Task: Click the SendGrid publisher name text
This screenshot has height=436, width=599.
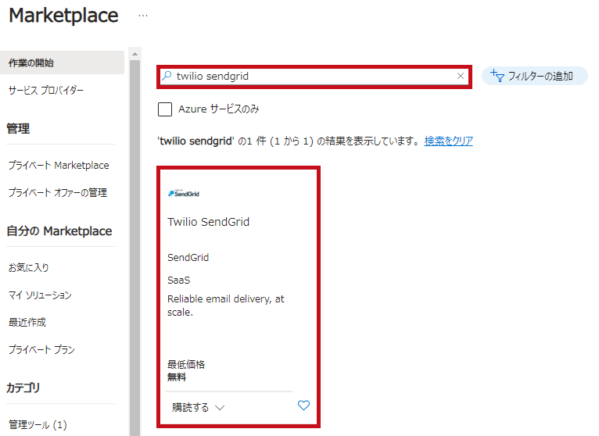Action: click(x=188, y=257)
